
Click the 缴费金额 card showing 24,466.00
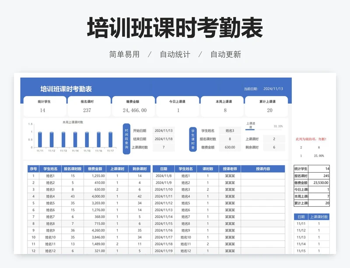point(134,106)
